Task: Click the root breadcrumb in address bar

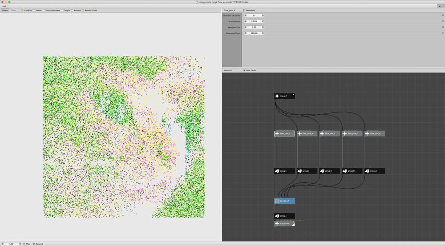Action: pos(4,6)
